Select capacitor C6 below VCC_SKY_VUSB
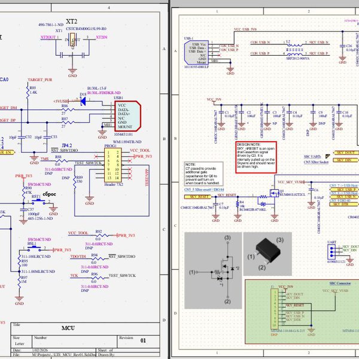The image size is (359, 359). [311, 190]
